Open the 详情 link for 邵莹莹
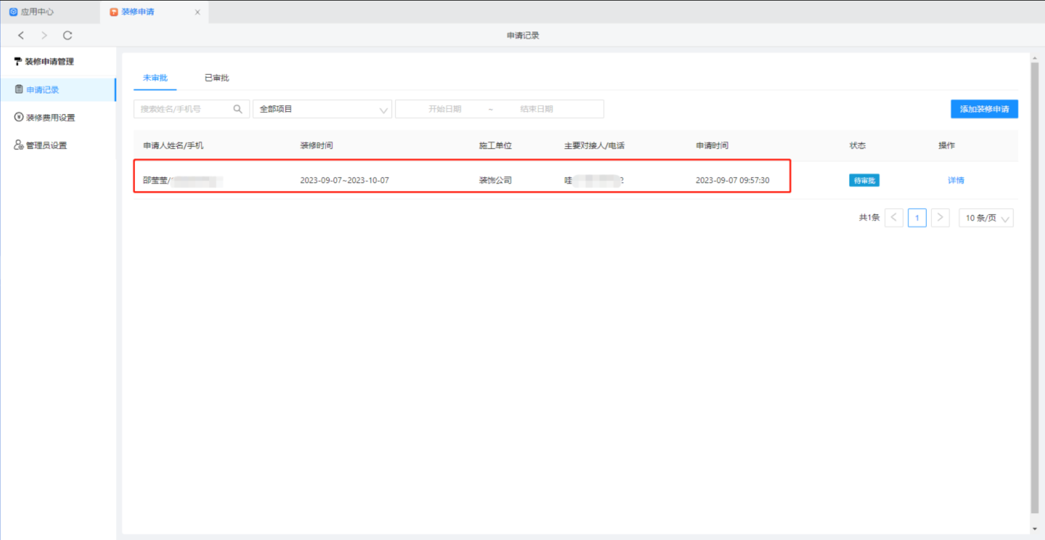The height and width of the screenshot is (540, 1045). (956, 181)
